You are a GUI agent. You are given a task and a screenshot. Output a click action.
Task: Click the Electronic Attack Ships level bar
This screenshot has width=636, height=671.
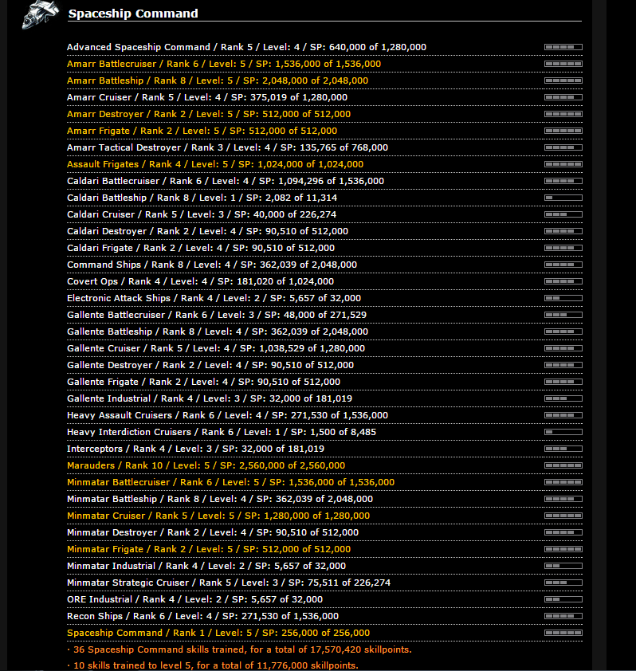point(563,298)
